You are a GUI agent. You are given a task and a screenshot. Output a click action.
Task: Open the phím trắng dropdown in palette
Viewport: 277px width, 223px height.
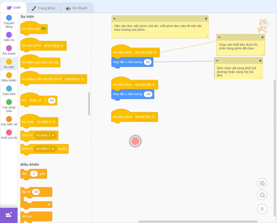54,46
